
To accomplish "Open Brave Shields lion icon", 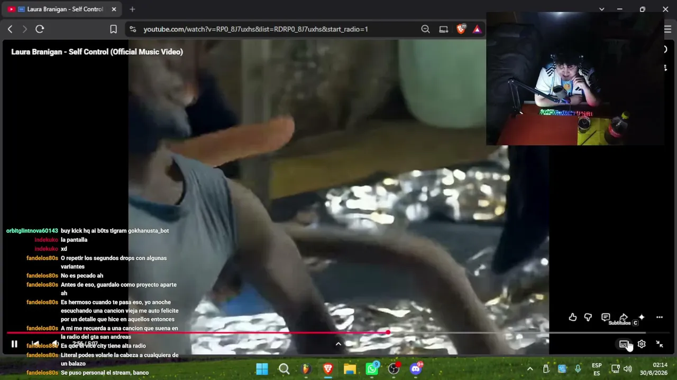I will 461,29.
